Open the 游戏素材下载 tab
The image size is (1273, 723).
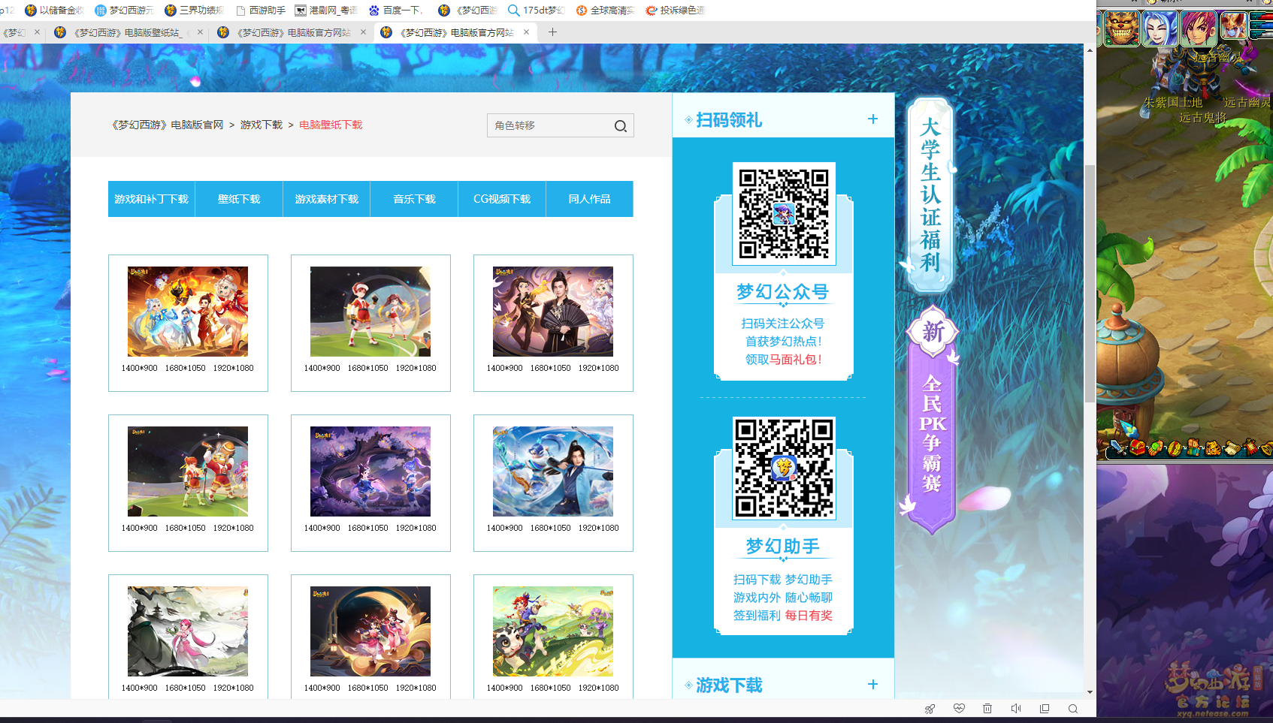(327, 199)
